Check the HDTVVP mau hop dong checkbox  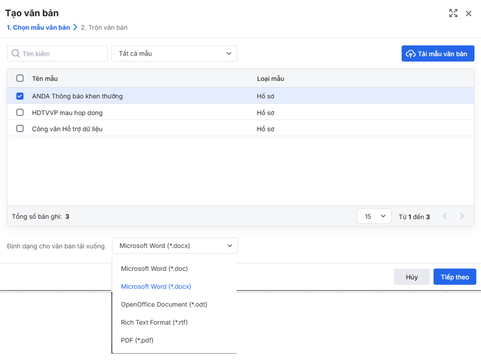tap(20, 113)
